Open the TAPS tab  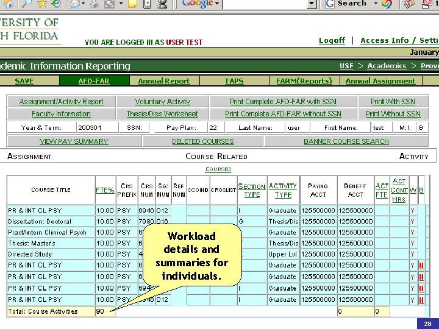click(x=234, y=81)
